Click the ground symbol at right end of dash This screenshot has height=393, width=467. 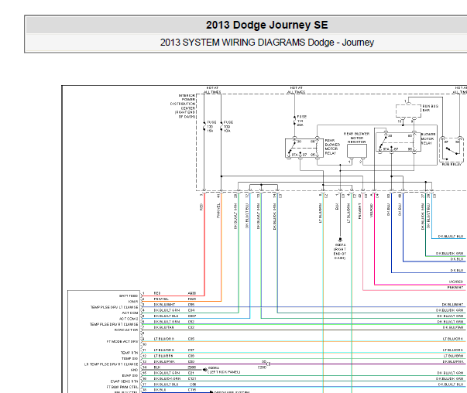click(x=340, y=240)
